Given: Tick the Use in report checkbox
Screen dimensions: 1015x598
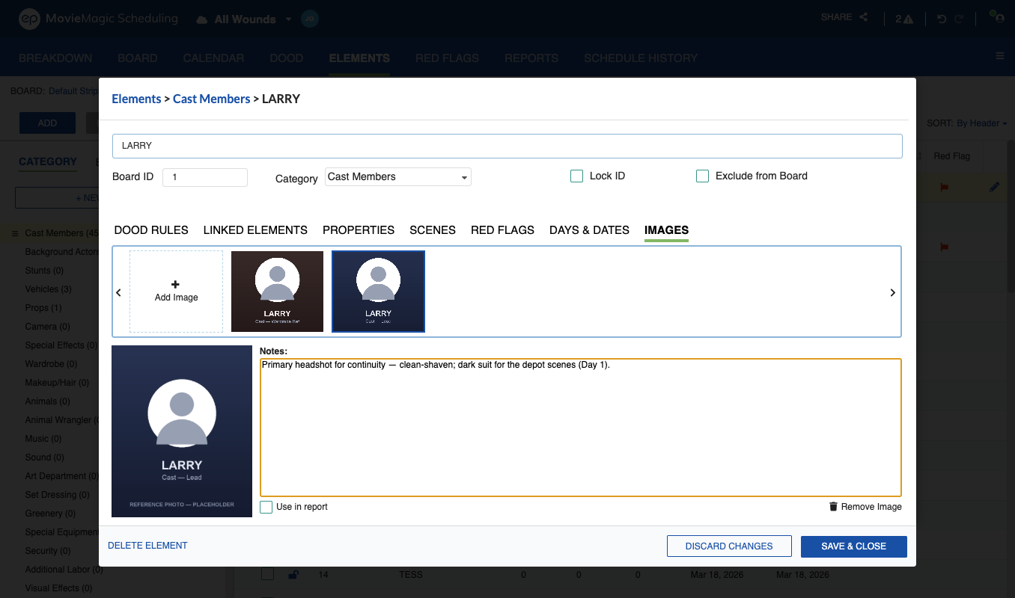Looking at the screenshot, I should (x=266, y=507).
